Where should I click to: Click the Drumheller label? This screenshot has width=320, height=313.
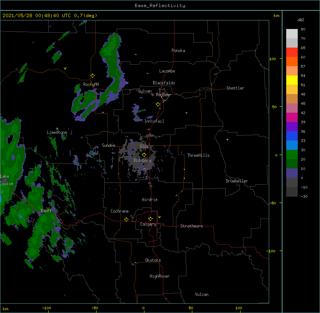point(237,181)
